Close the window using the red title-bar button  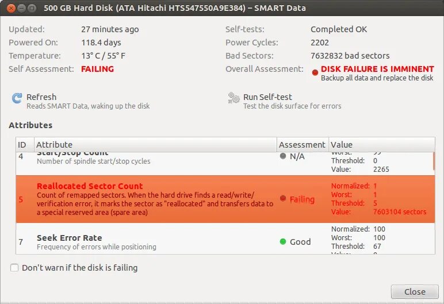point(10,8)
